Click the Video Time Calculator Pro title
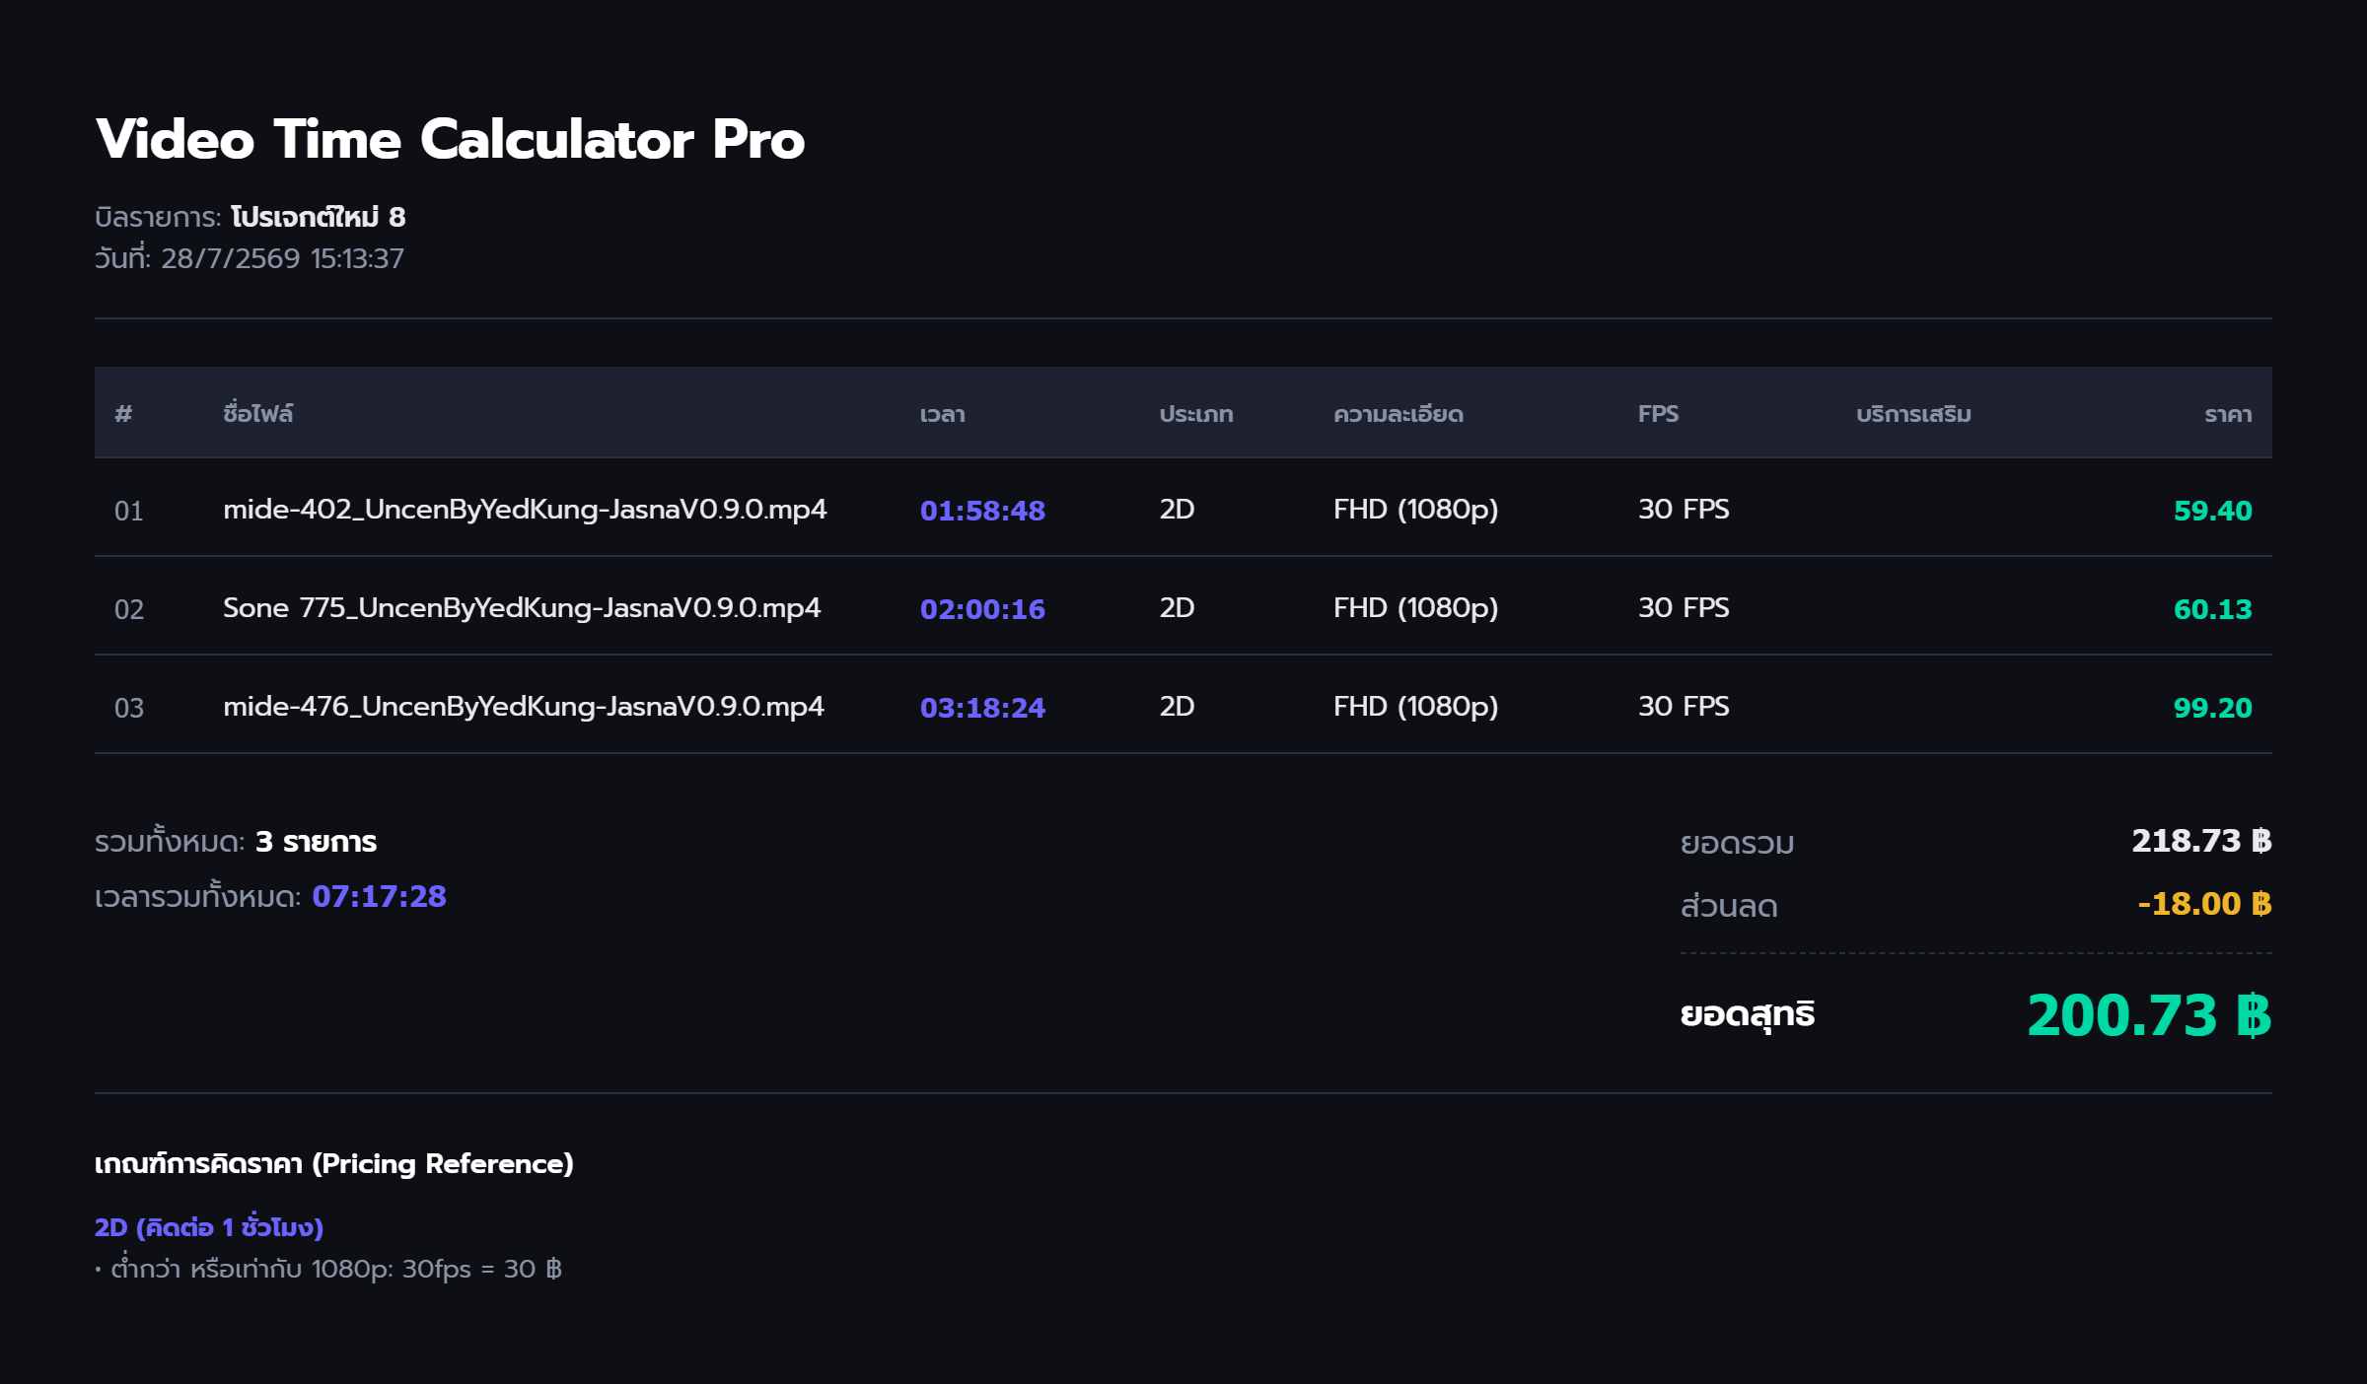Screen dimensions: 2367x1384 [450, 139]
